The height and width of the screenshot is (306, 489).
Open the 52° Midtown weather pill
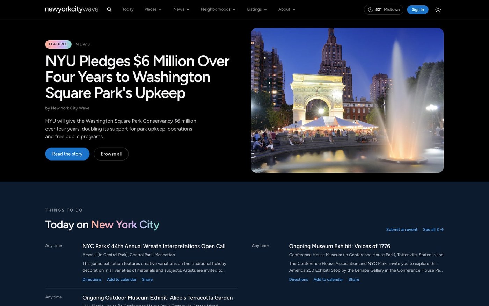(384, 9)
